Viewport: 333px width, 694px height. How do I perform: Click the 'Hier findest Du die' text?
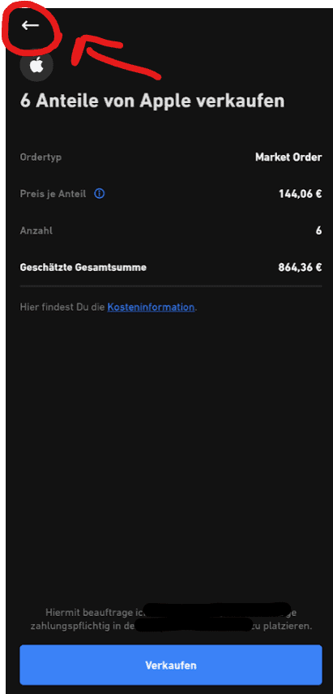tap(62, 307)
